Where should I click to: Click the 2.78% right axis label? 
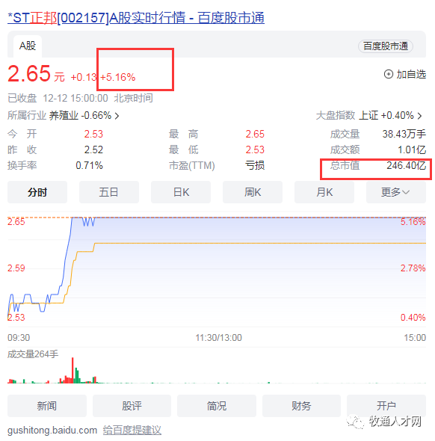[413, 268]
